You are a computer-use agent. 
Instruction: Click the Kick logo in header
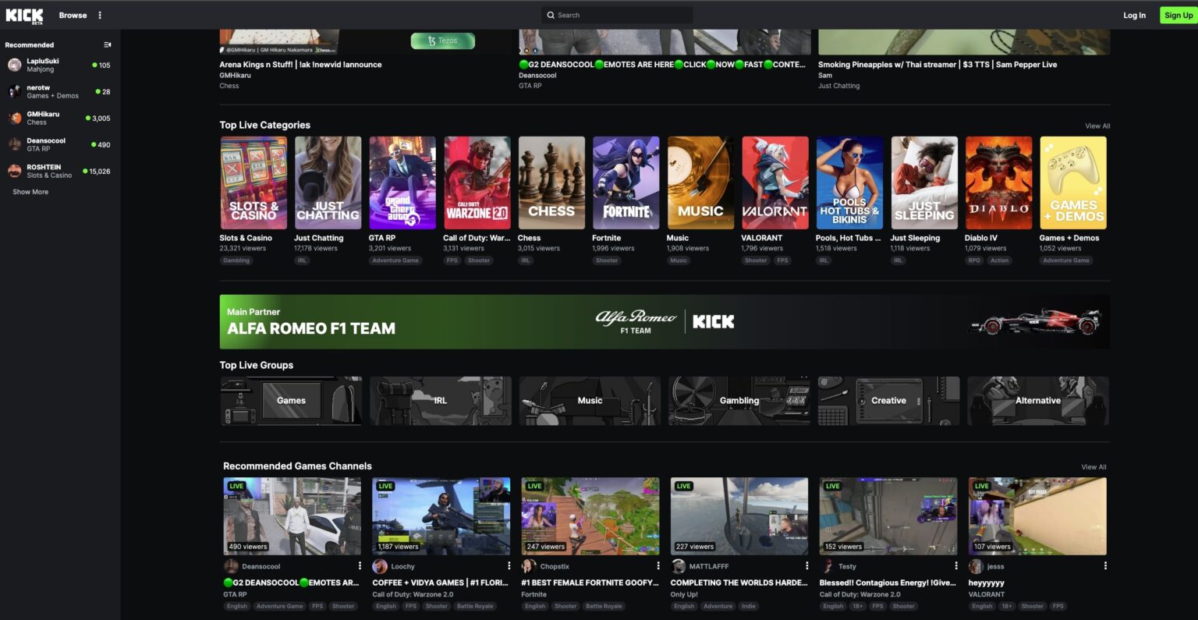pyautogui.click(x=24, y=15)
